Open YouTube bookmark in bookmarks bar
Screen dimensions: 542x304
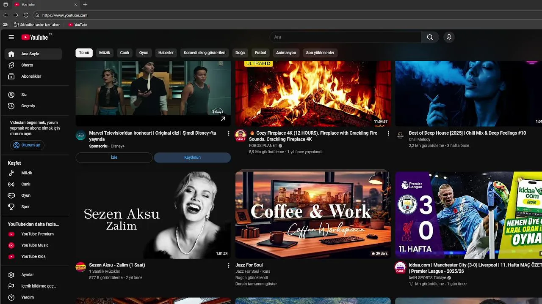[x=78, y=25]
